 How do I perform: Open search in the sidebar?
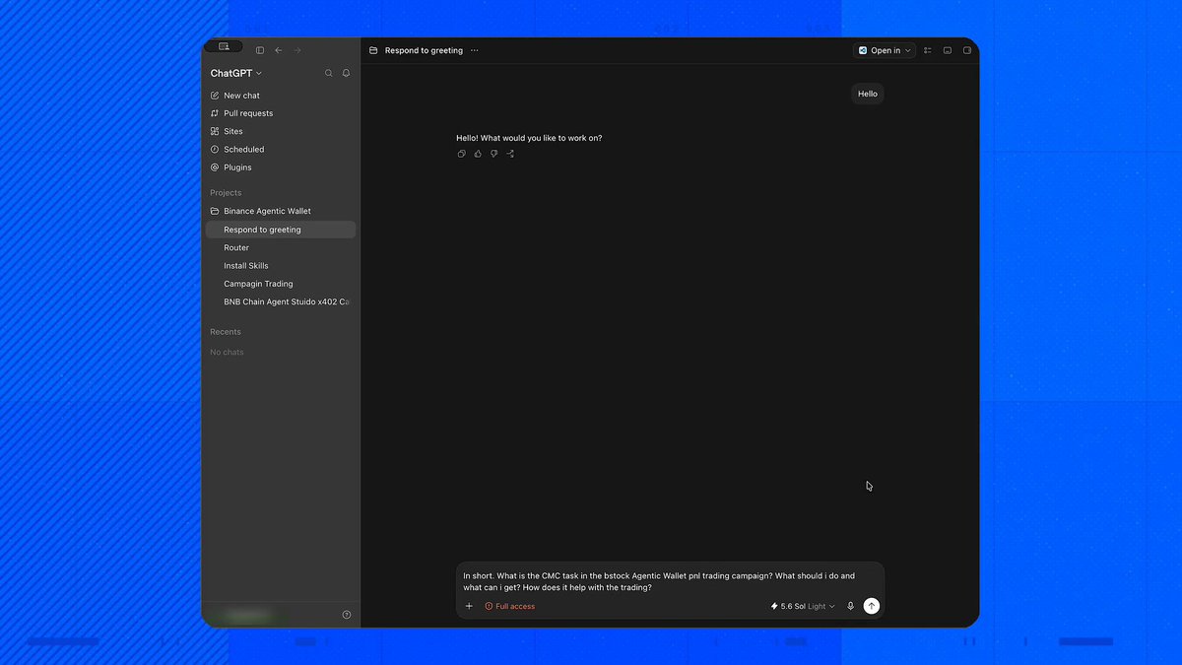point(329,73)
